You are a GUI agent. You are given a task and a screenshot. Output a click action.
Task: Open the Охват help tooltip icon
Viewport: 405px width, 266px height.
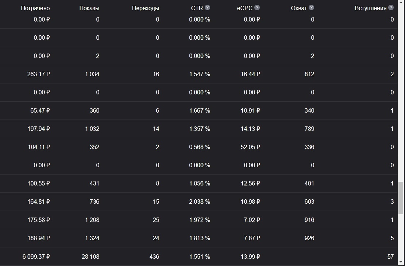312,8
